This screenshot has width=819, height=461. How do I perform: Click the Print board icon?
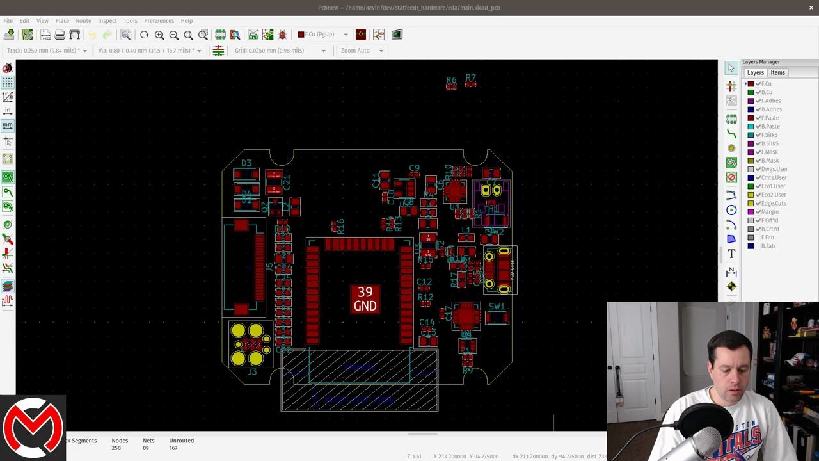point(60,35)
